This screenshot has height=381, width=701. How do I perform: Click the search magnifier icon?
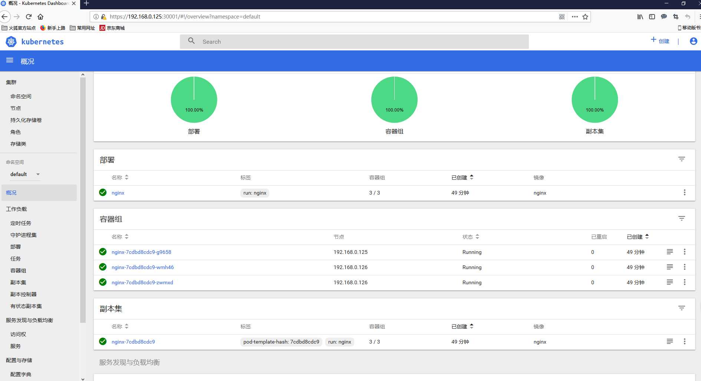click(x=191, y=41)
